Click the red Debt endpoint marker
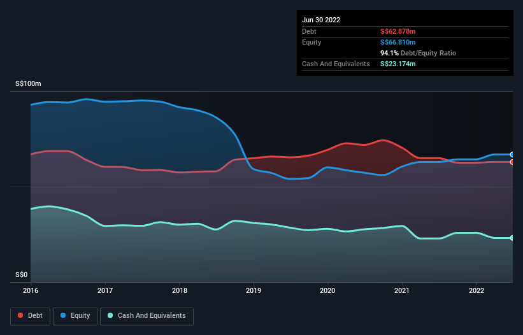The width and height of the screenshot is (523, 335). [512, 162]
